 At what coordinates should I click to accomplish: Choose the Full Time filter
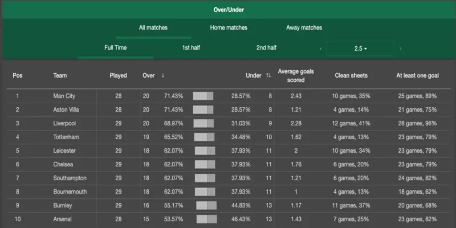pyautogui.click(x=115, y=47)
